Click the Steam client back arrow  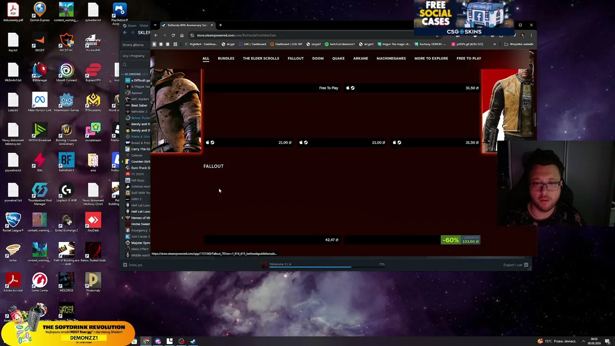(x=125, y=33)
